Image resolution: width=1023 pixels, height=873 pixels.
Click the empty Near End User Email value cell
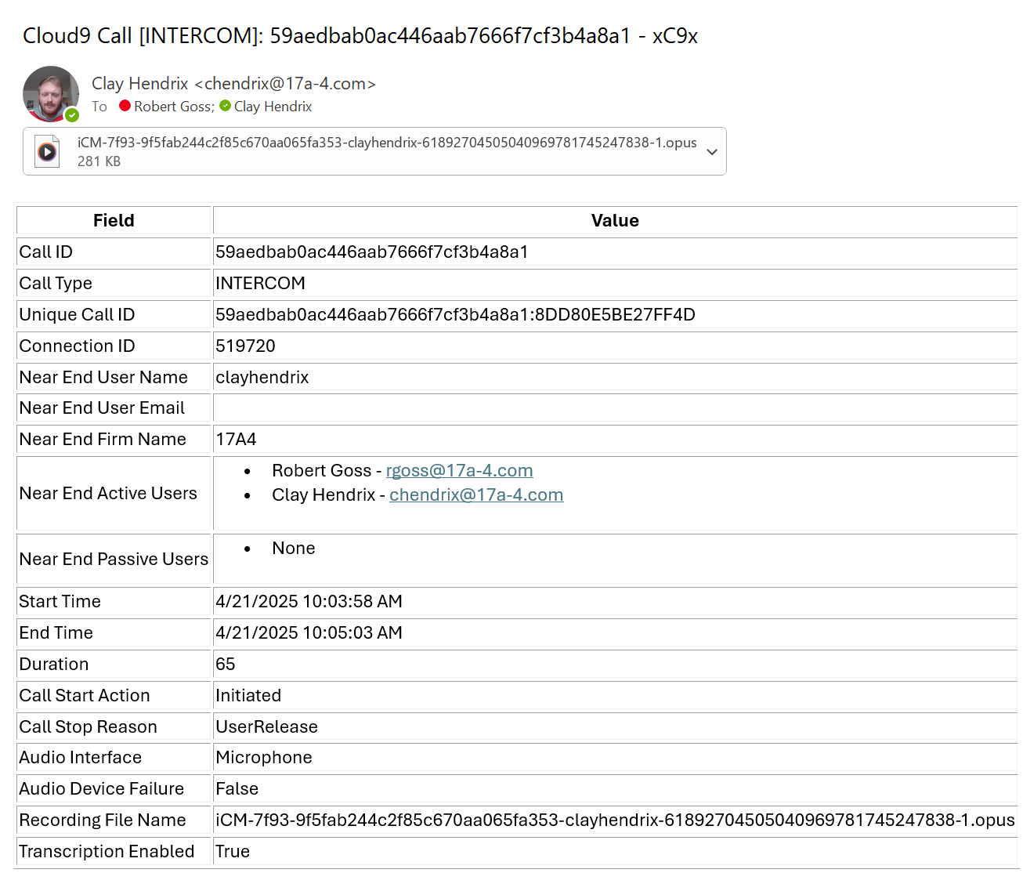pyautogui.click(x=615, y=408)
